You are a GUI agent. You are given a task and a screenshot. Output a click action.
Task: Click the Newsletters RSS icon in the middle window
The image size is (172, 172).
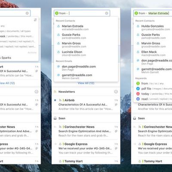(55, 92)
